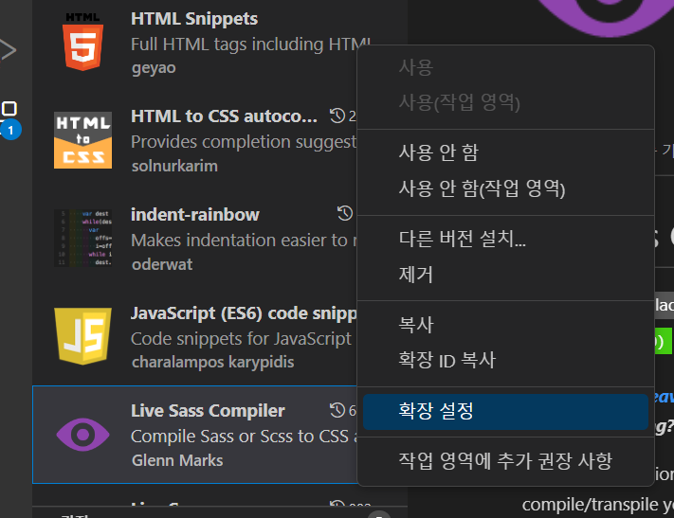Open the HTML Snippets extension title
Screen dimensions: 674x518
click(x=194, y=19)
